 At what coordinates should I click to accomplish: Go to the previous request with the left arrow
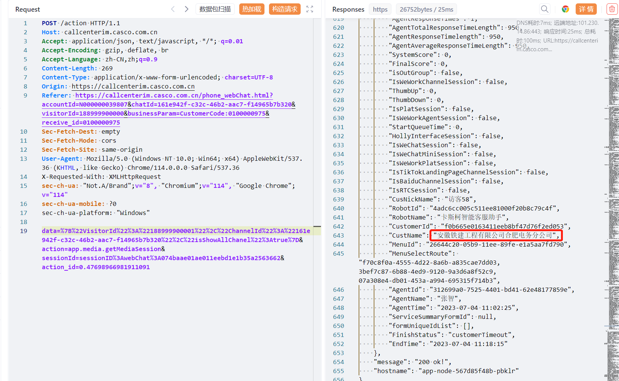173,9
